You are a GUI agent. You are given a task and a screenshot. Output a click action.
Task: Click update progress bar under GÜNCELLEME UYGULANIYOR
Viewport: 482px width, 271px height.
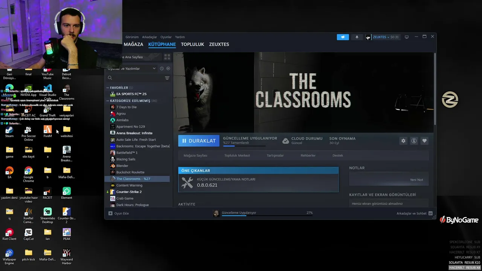pyautogui.click(x=244, y=146)
